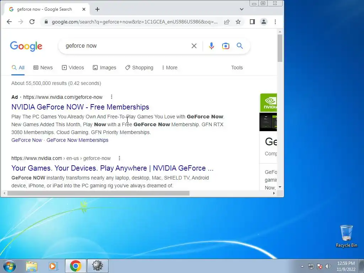The height and width of the screenshot is (273, 364).
Task: Open Chrome's three-dot menu
Action: click(275, 22)
